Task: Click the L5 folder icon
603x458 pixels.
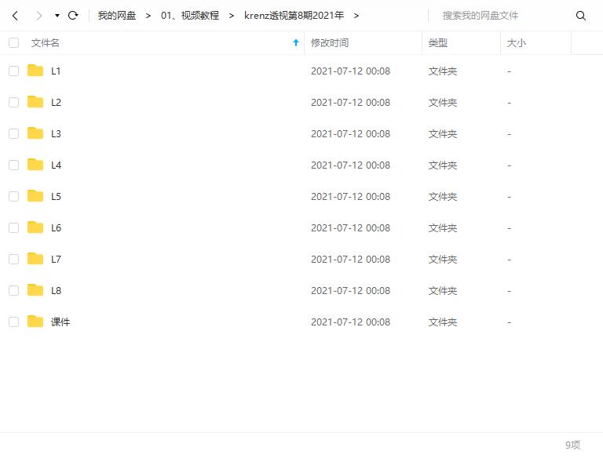Action: 35,196
